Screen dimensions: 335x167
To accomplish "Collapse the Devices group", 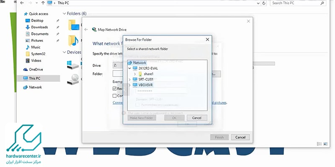I will pyautogui.click(x=64, y=52).
